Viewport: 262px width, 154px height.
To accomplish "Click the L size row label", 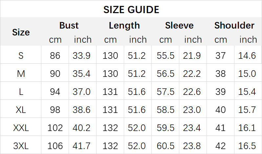I will (21, 92).
